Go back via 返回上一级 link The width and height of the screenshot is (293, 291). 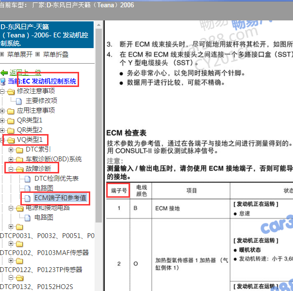click(x=25, y=72)
